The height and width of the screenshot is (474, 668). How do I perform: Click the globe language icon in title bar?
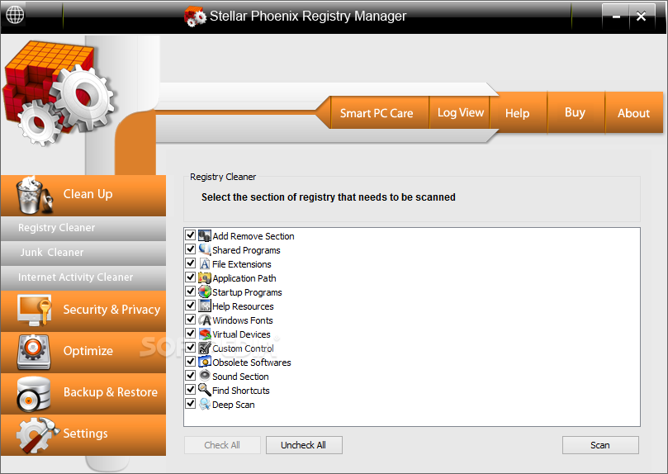pos(15,15)
